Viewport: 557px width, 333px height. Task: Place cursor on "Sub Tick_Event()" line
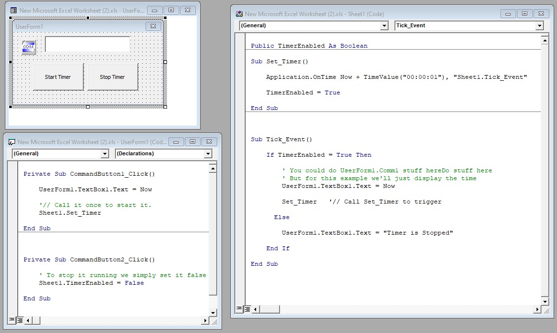coord(281,140)
